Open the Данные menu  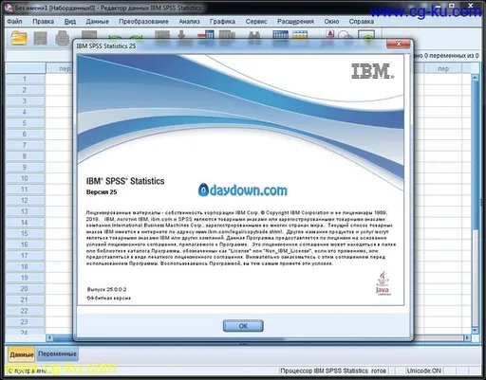pyautogui.click(x=98, y=22)
